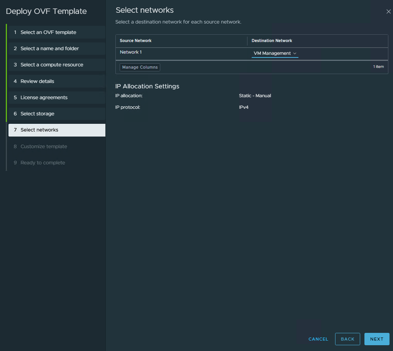Jump to step 1 Select an OVF template
The width and height of the screenshot is (393, 351).
point(48,32)
